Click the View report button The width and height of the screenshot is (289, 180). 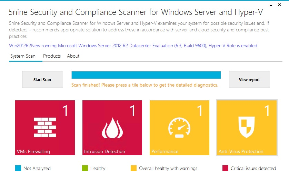point(249,80)
